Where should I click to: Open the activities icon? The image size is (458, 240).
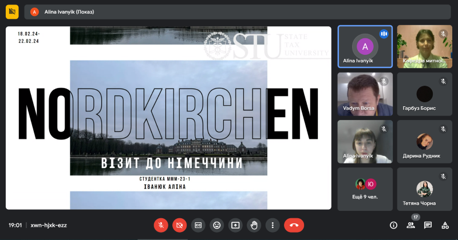(x=445, y=225)
